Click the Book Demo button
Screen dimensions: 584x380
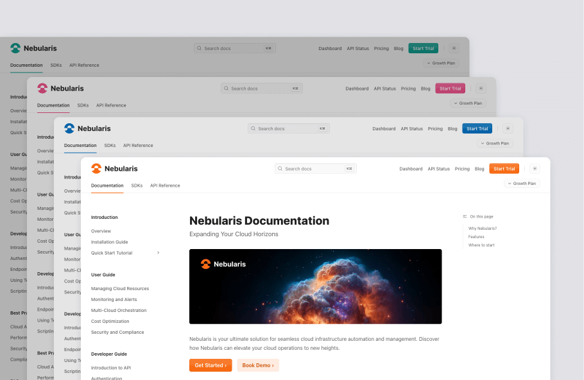coord(258,365)
